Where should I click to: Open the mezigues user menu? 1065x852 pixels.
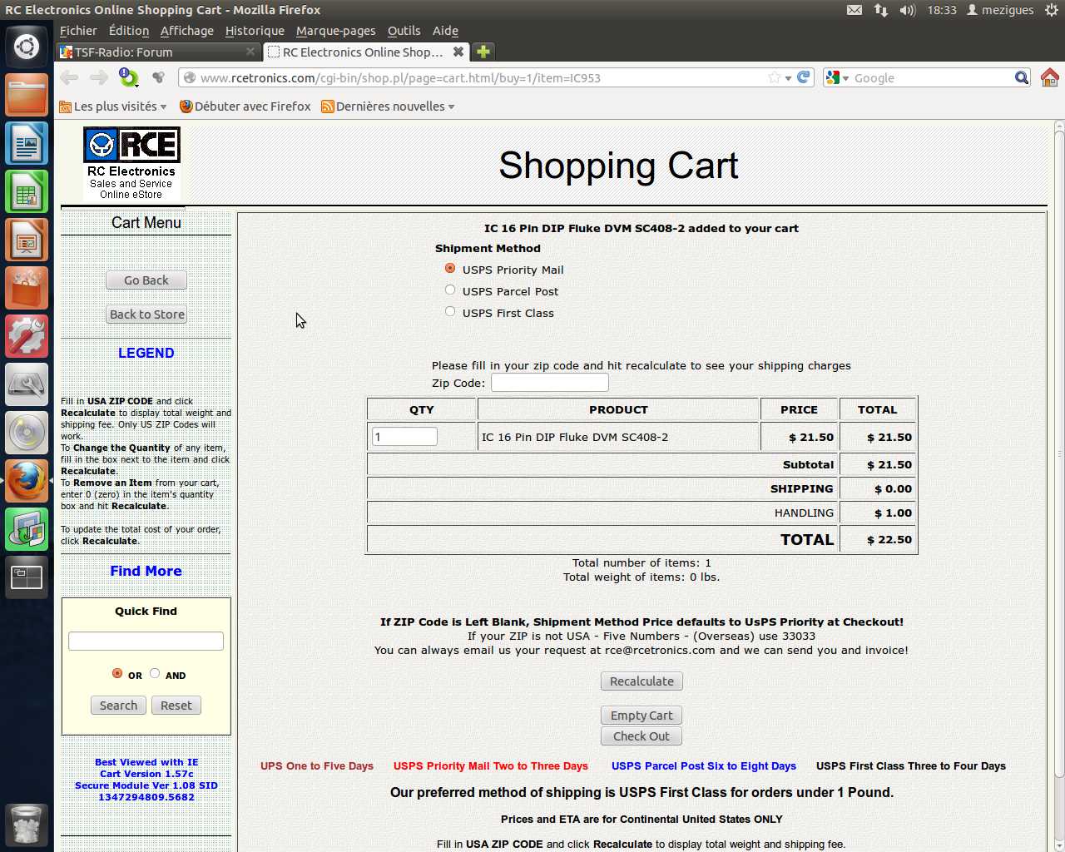tap(1000, 10)
